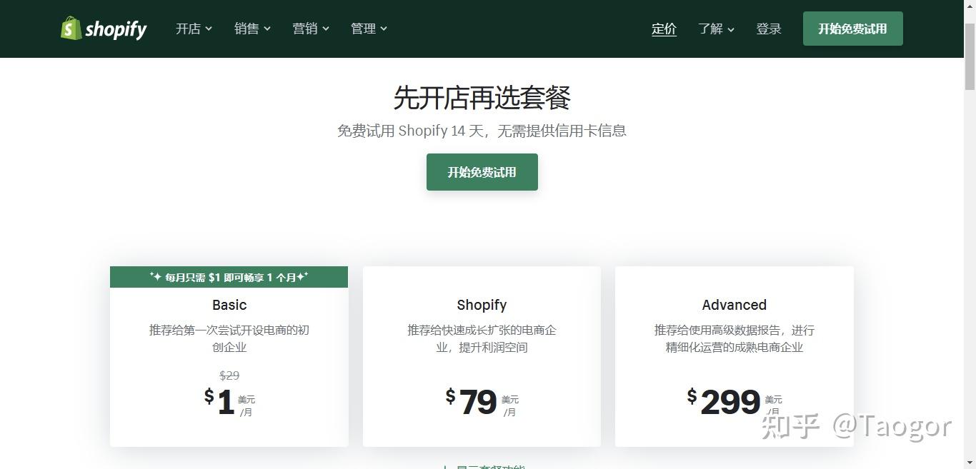The height and width of the screenshot is (469, 976).
Task: Click the 14-day free trial subtitle
Action: 482,131
